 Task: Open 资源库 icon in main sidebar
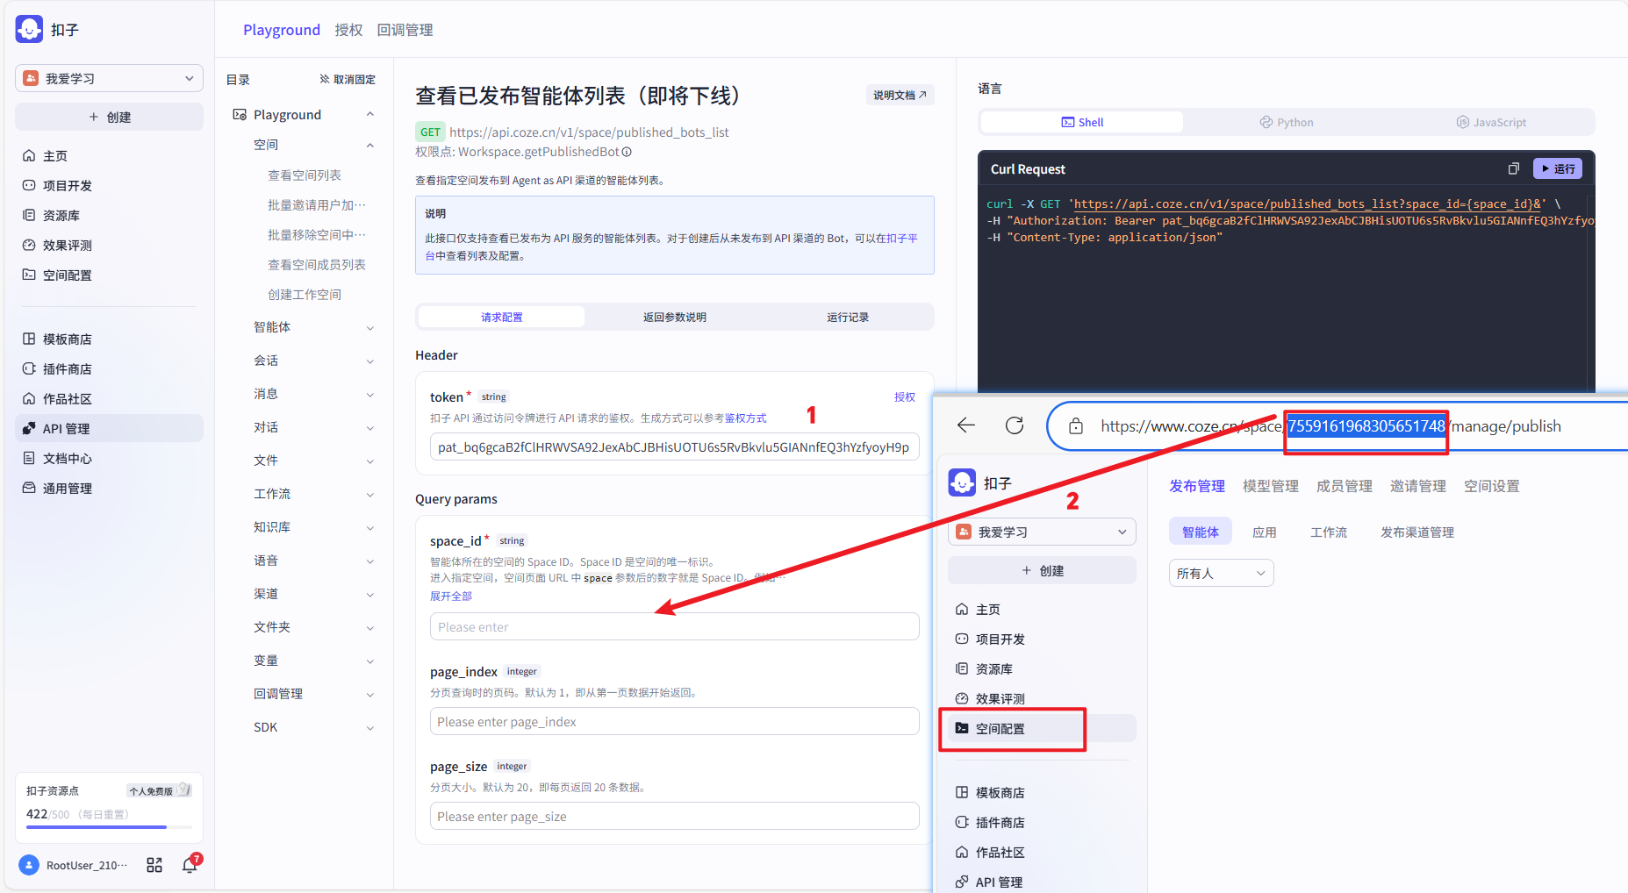coord(29,215)
